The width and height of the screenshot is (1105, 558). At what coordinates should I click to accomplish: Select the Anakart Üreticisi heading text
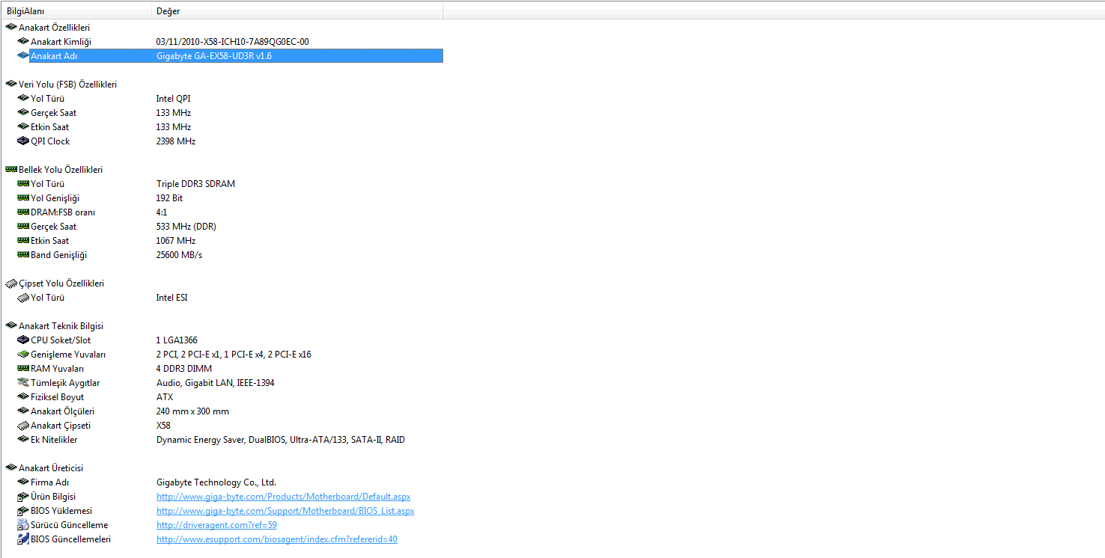click(52, 468)
